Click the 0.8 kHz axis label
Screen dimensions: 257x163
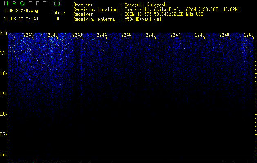click(x=4, y=114)
